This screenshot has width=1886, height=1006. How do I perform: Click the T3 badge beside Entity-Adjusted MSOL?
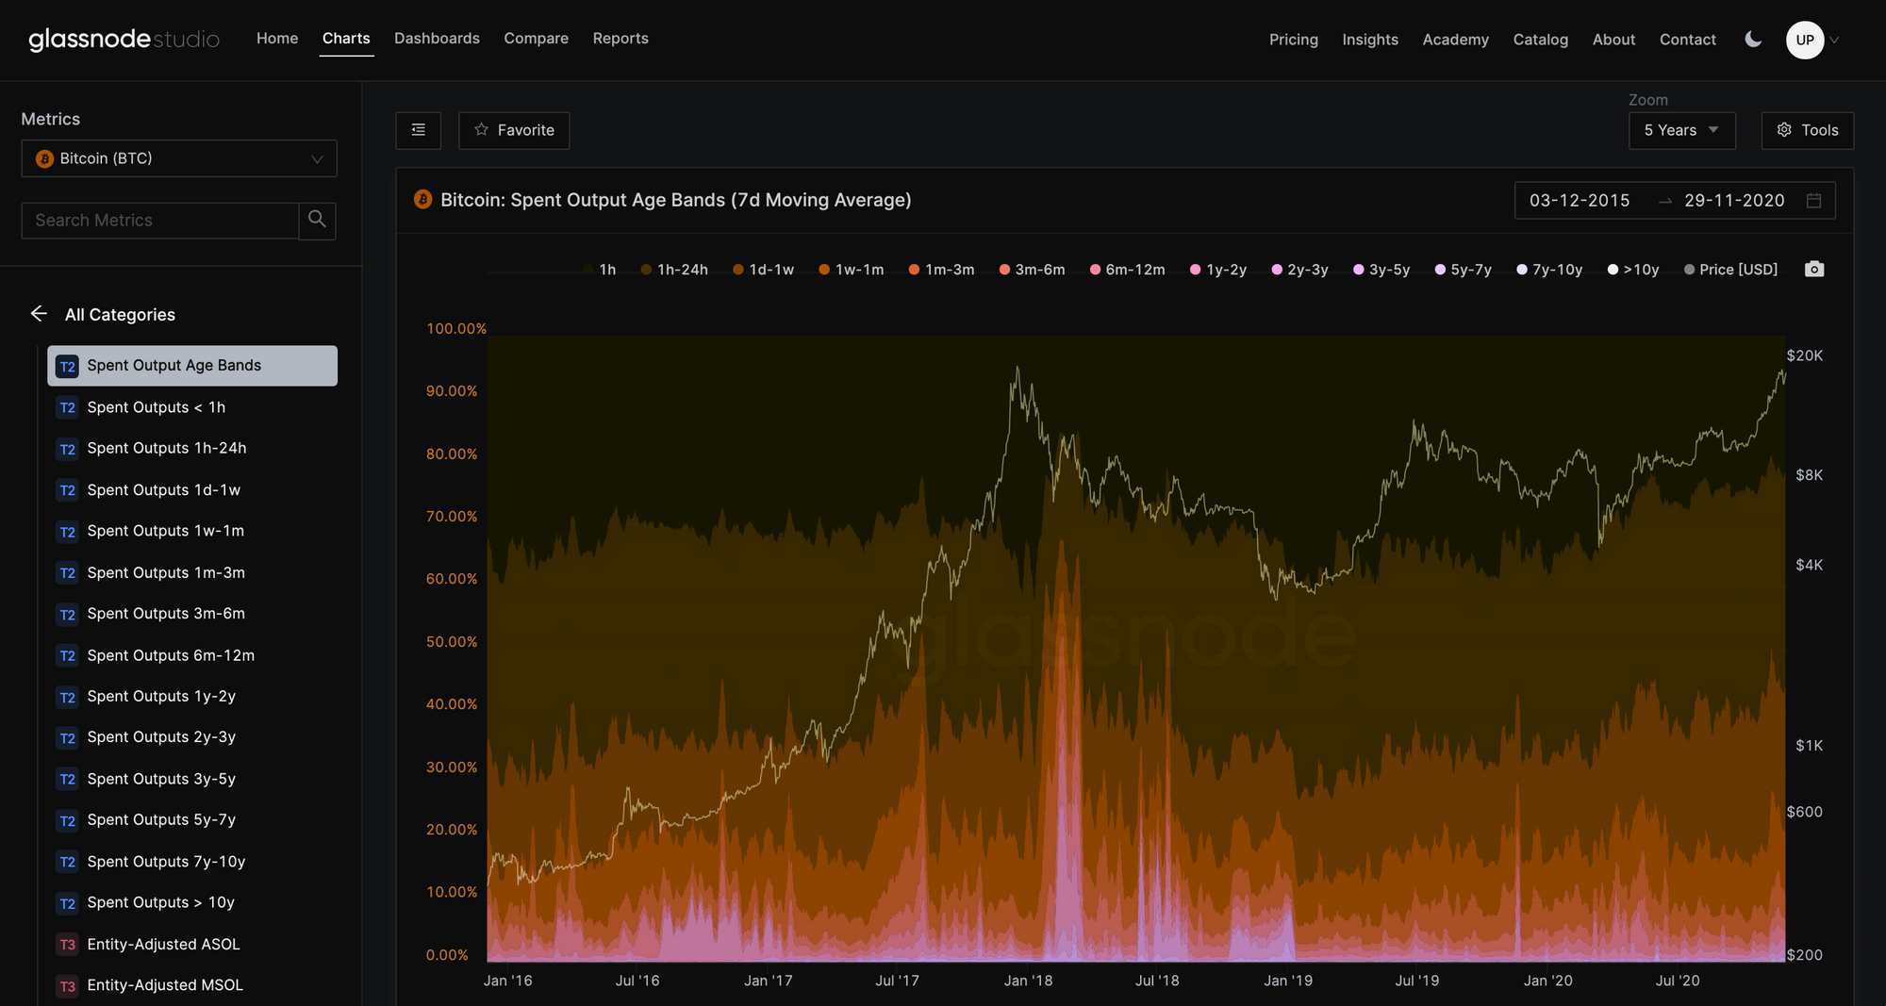coord(67,986)
